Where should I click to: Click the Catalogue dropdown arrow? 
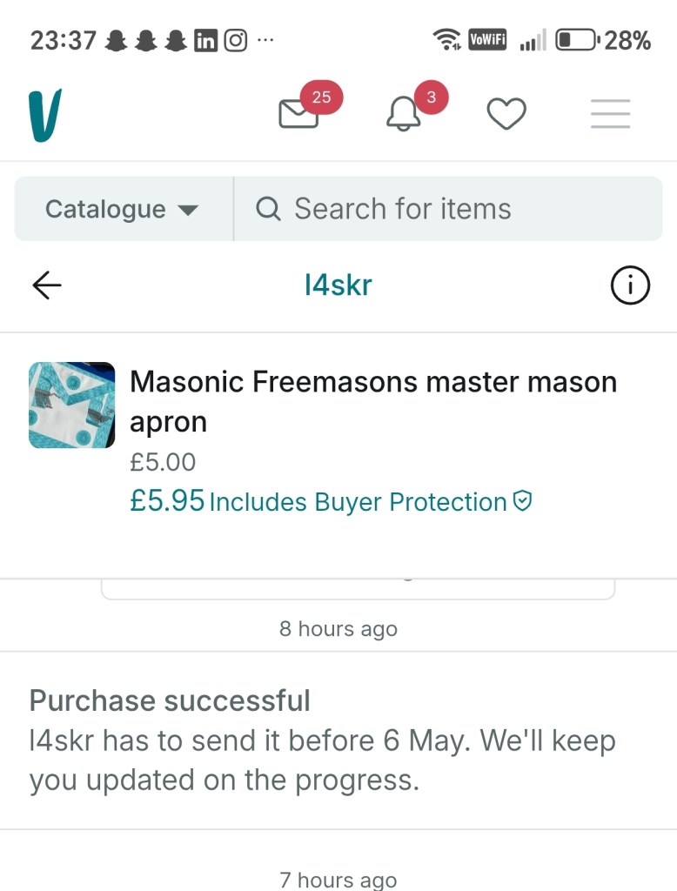(187, 210)
